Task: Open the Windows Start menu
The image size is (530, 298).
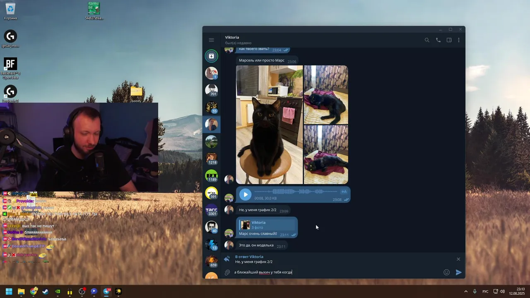Action: [x=9, y=291]
